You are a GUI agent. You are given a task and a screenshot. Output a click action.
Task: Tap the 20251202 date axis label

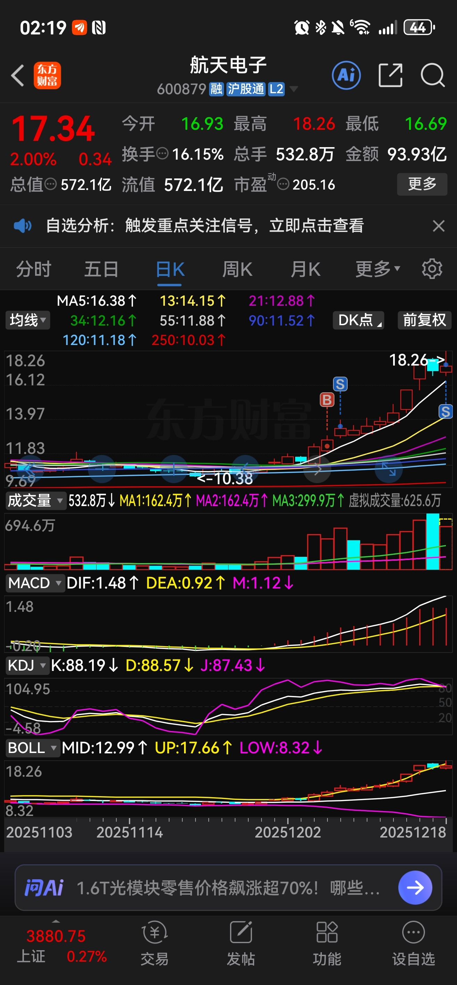coord(288,832)
